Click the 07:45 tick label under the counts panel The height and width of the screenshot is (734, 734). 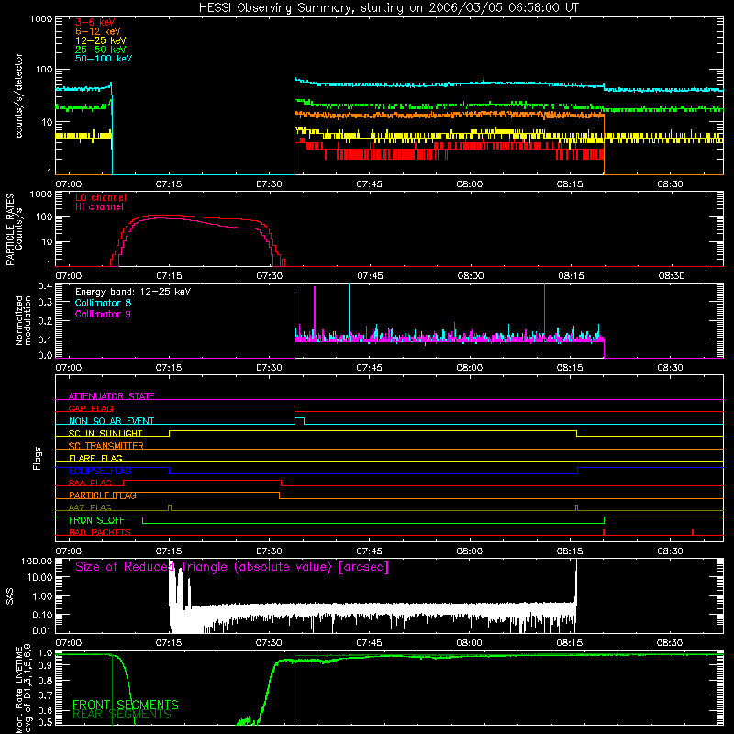pyautogui.click(x=369, y=184)
